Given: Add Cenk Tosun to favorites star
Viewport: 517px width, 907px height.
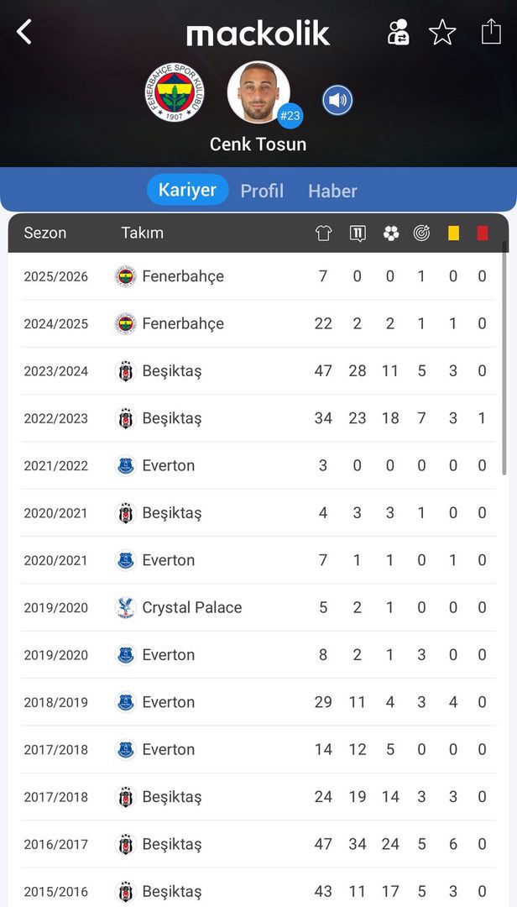Looking at the screenshot, I should click(x=442, y=32).
